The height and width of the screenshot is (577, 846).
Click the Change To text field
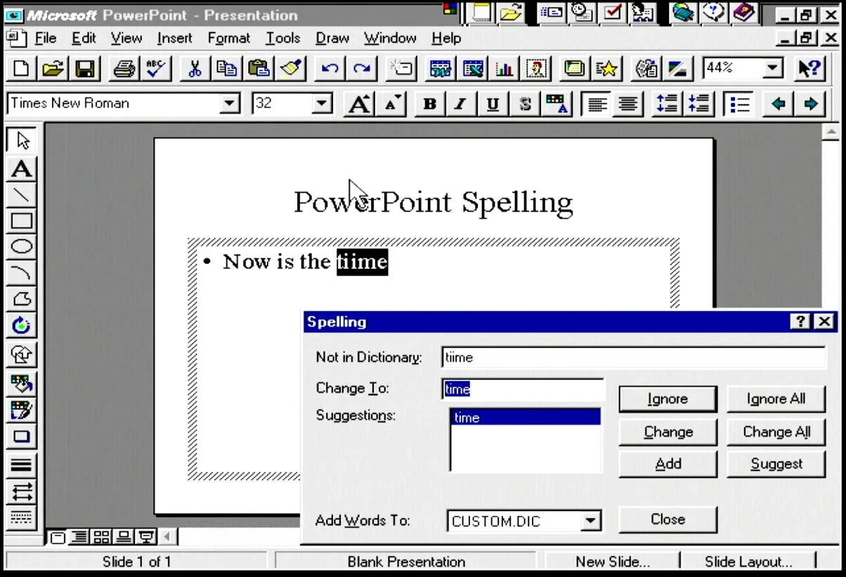click(x=523, y=390)
